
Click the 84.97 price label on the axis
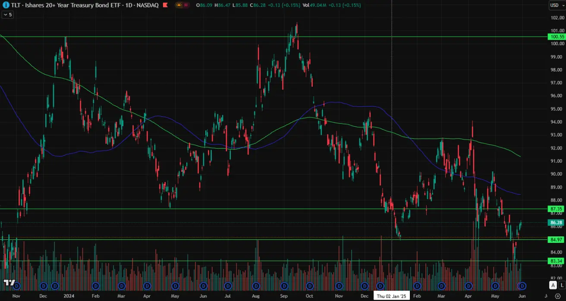pos(555,239)
